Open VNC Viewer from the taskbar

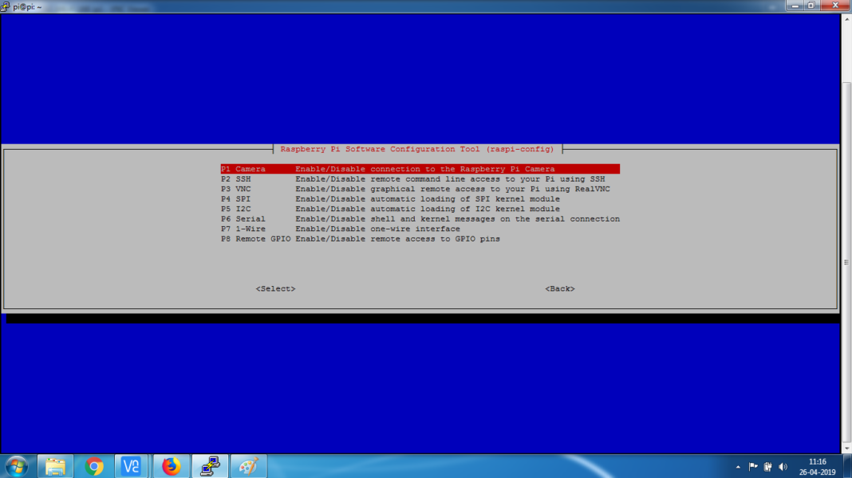pyautogui.click(x=132, y=466)
